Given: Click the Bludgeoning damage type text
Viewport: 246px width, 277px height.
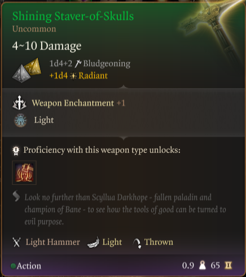Looking at the screenshot, I should coord(107,63).
